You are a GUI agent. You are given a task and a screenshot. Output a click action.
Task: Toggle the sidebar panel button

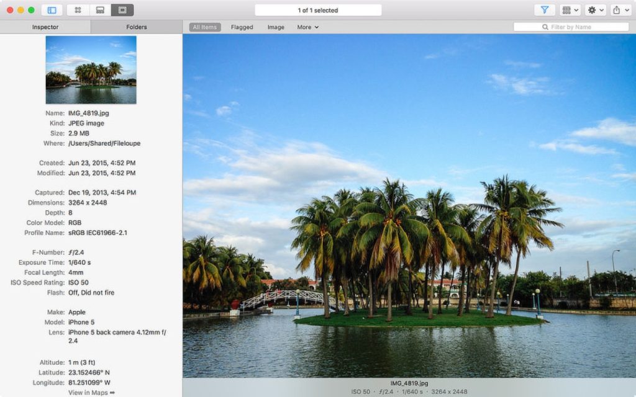pyautogui.click(x=52, y=10)
